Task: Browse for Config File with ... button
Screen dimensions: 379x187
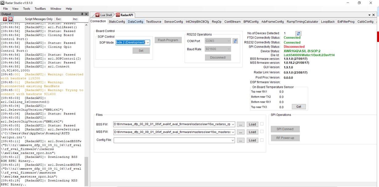Action: point(241,140)
